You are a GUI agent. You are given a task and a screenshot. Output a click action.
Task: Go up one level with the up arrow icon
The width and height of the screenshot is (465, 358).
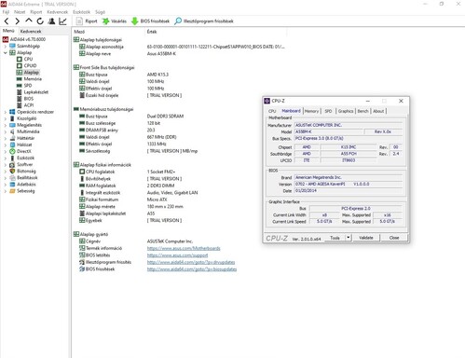point(29,21)
